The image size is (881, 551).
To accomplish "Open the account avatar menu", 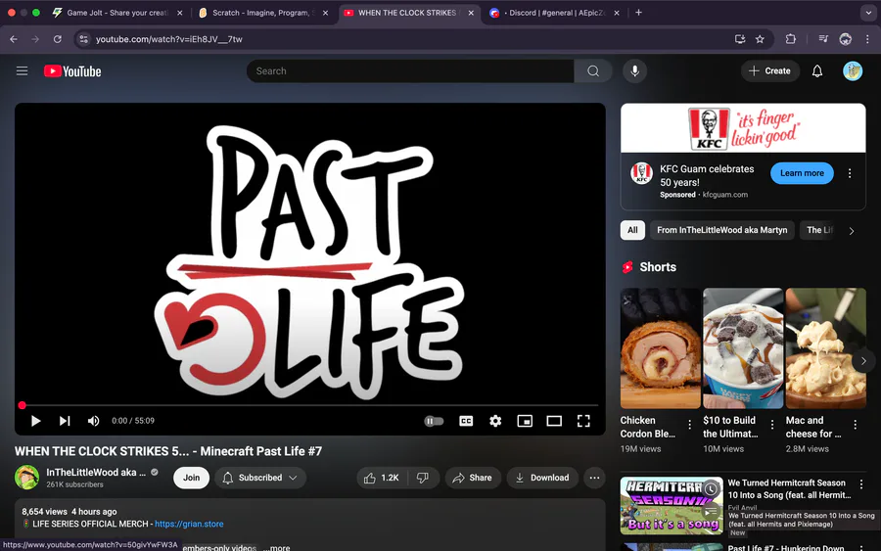I will pos(853,70).
